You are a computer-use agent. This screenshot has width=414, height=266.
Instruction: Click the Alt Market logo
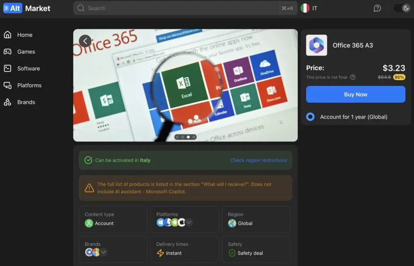click(x=27, y=8)
